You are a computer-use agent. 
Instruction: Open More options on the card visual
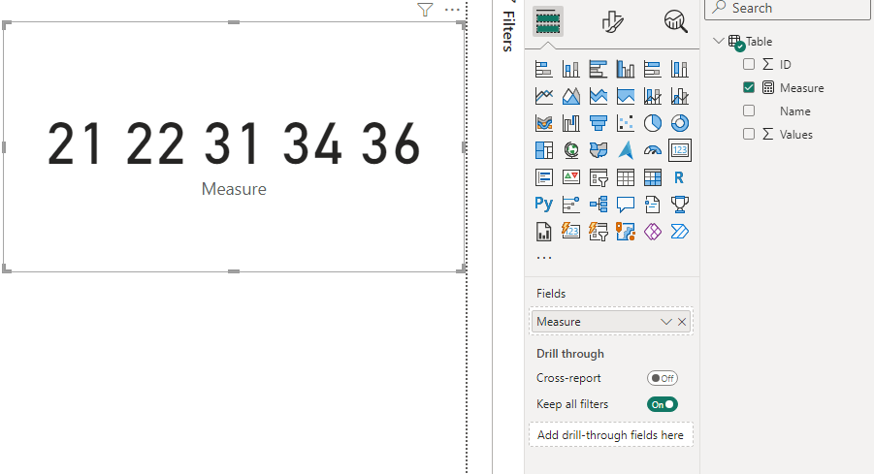point(453,10)
